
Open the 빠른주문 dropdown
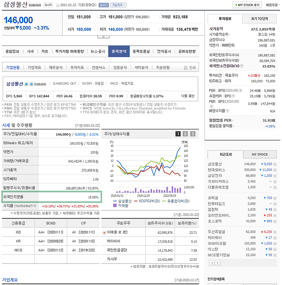pos(273,5)
